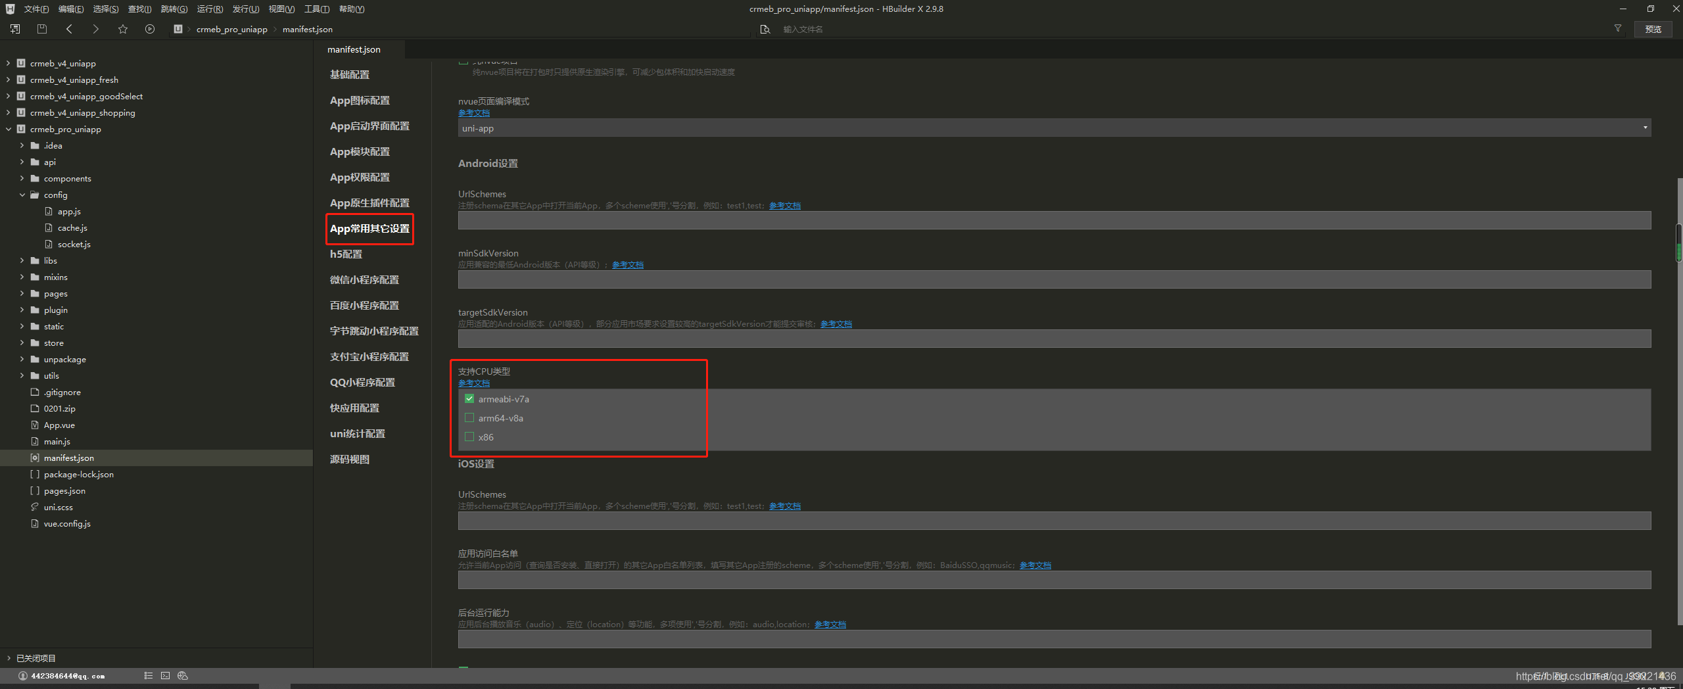Open the terminal icon in status bar
The height and width of the screenshot is (689, 1683).
click(166, 676)
